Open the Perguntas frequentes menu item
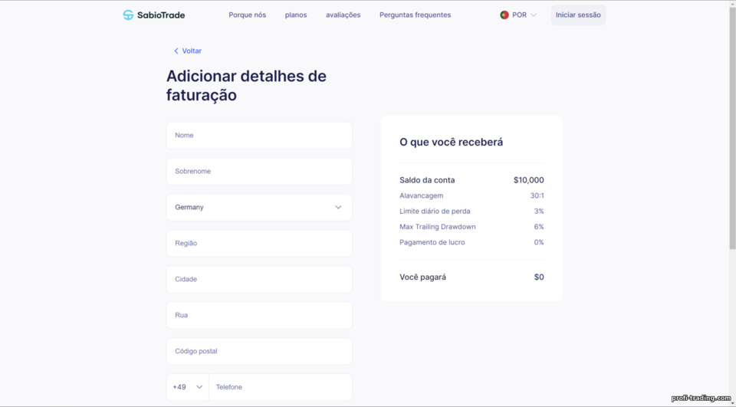The image size is (736, 407). [x=415, y=15]
